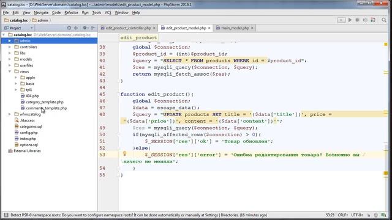
Task: Switch to edit_product_controller.php tab
Action: pos(128,28)
